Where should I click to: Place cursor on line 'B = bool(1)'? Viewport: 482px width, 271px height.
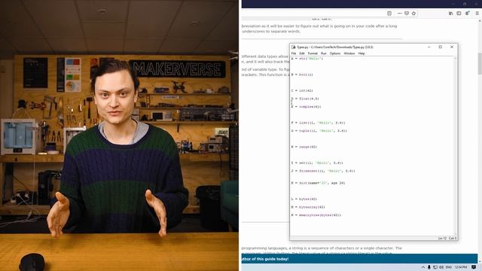click(x=302, y=75)
